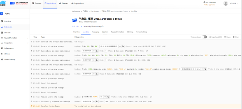Pause the live data stream

point(227,37)
